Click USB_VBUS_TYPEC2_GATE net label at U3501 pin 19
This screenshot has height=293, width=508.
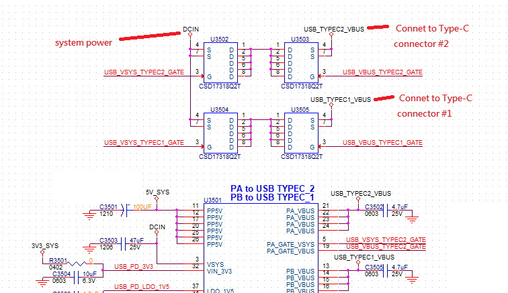click(386, 247)
